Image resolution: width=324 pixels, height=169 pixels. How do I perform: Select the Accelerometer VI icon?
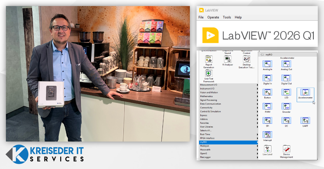[305, 92]
